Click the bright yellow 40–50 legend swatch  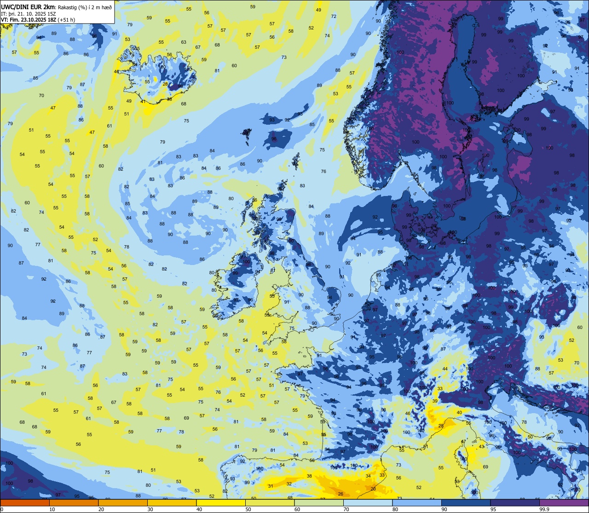point(221,502)
